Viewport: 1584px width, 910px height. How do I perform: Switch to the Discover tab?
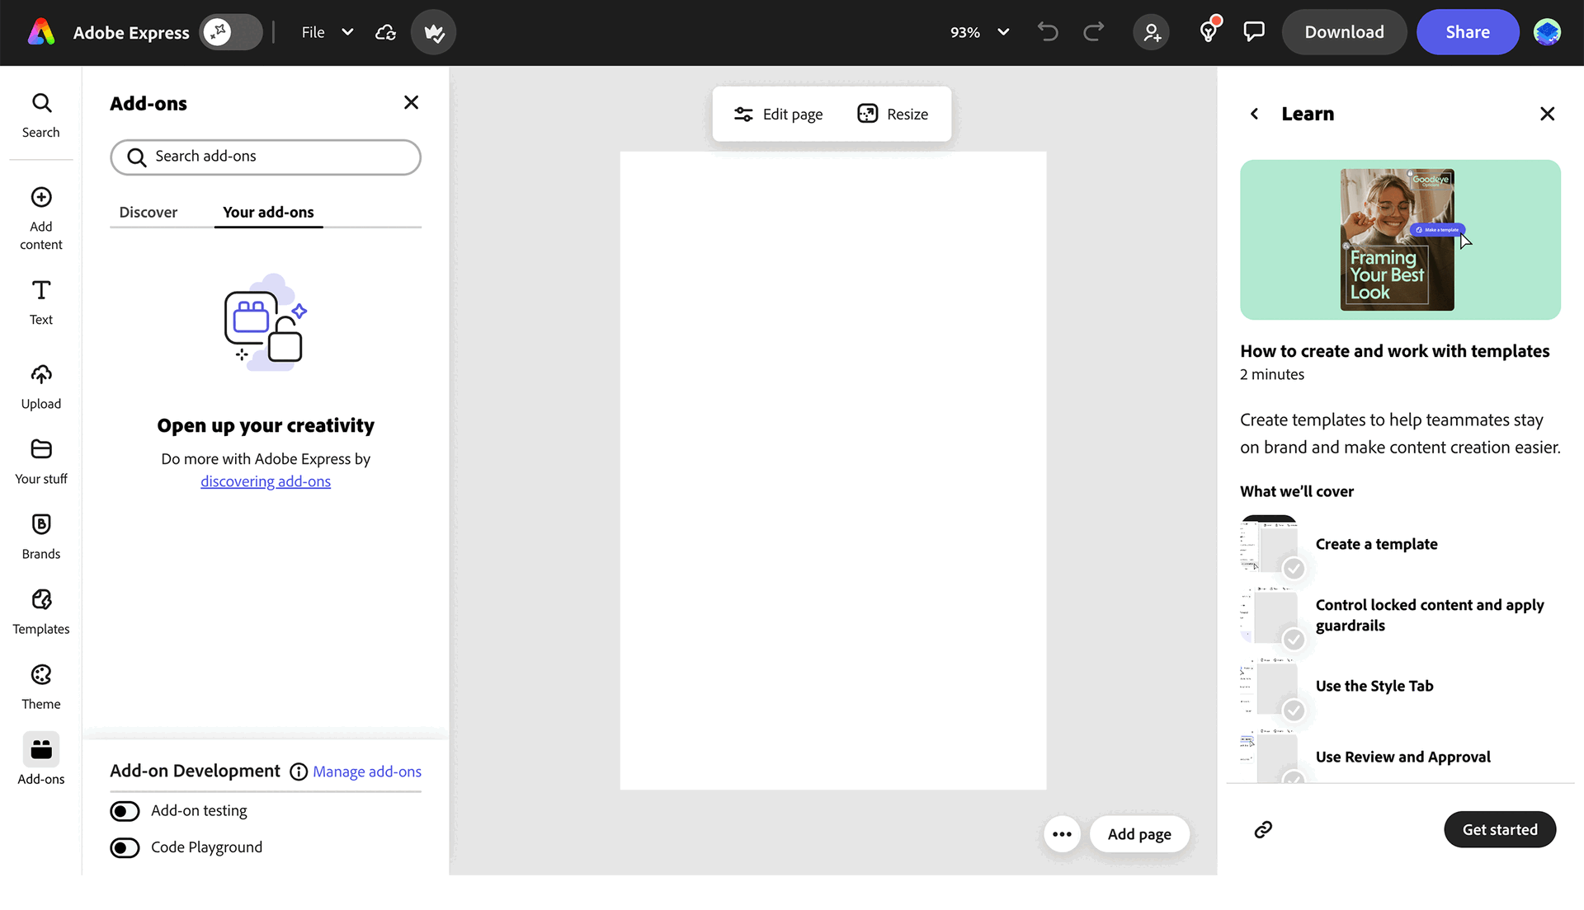[148, 212]
